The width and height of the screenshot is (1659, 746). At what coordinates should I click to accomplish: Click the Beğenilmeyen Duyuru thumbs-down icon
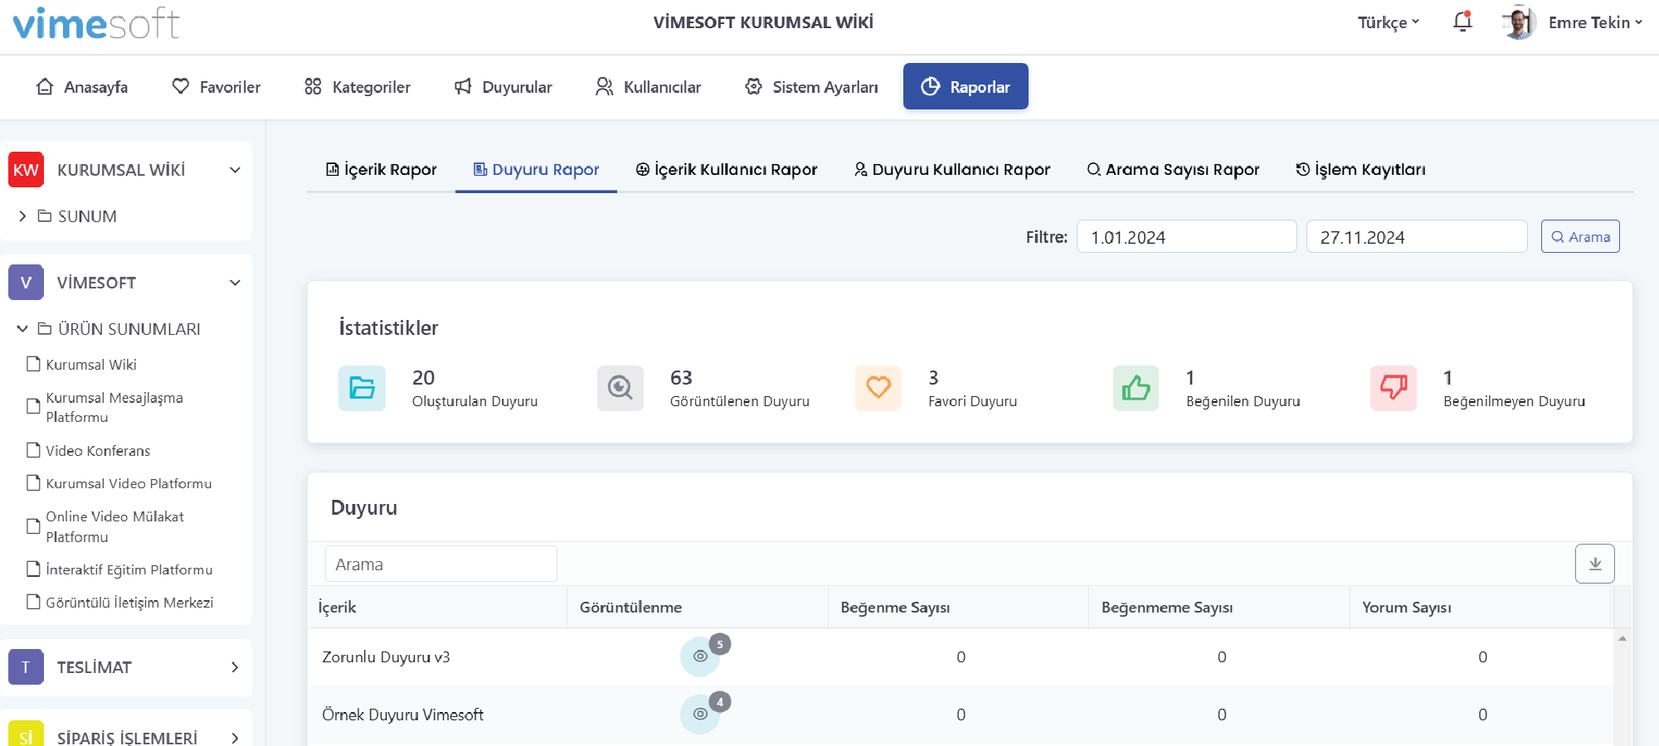(x=1394, y=388)
